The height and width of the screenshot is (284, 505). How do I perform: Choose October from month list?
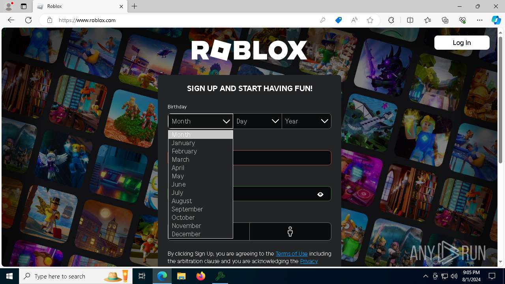pyautogui.click(x=200, y=218)
